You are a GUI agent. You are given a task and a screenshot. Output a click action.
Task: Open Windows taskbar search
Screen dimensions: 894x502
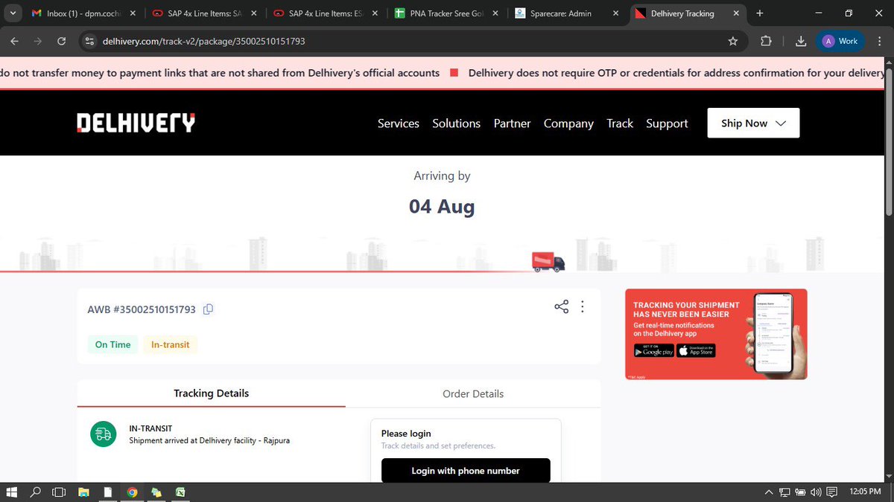tap(35, 492)
